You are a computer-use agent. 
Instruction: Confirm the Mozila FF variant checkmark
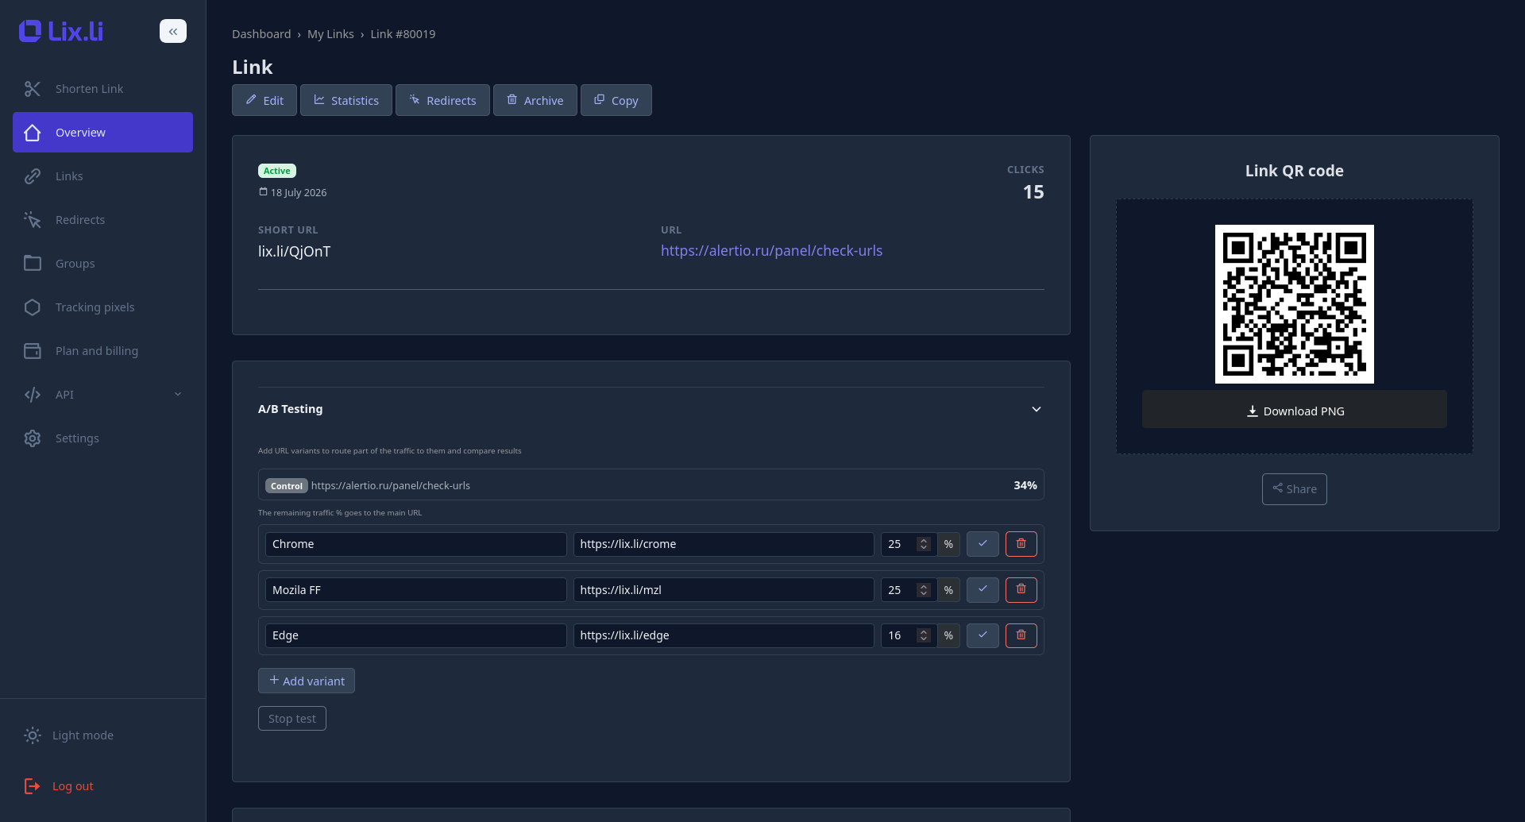click(x=983, y=590)
